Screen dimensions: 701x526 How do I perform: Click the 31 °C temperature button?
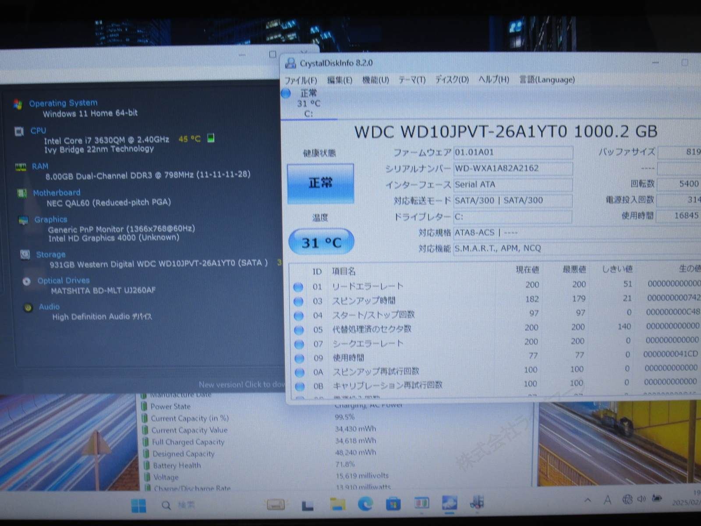tap(321, 242)
